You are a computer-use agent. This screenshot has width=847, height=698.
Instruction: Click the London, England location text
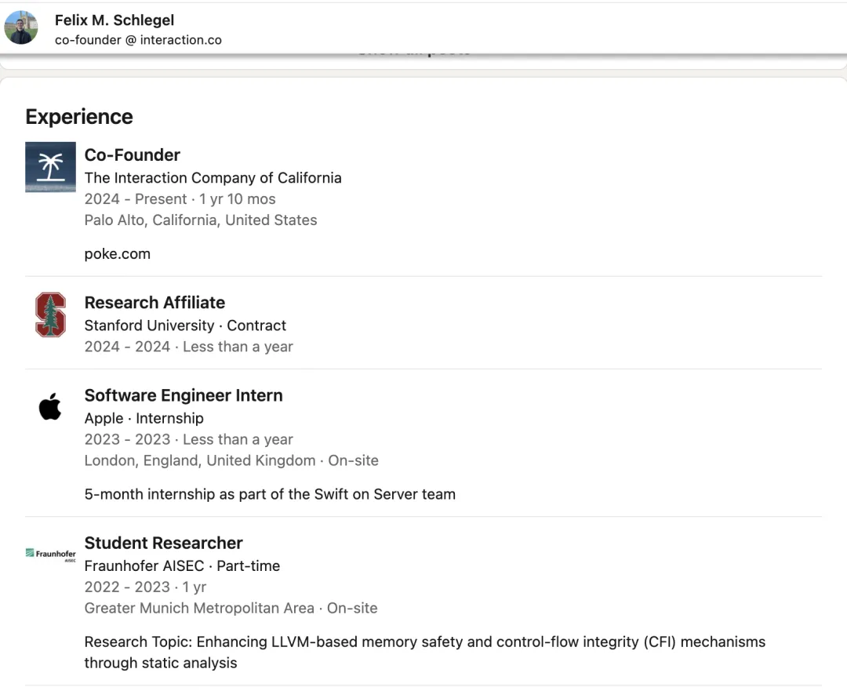click(x=199, y=461)
